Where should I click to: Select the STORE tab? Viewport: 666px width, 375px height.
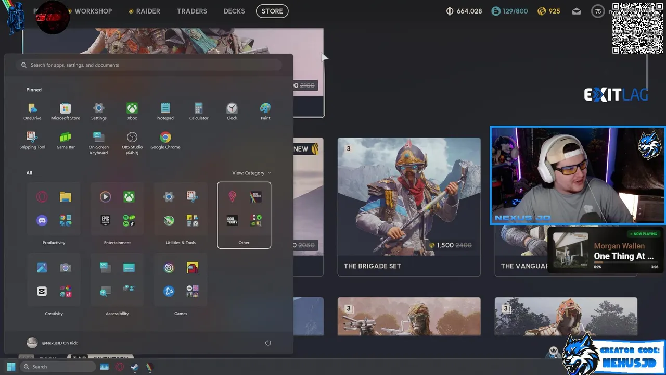272,11
